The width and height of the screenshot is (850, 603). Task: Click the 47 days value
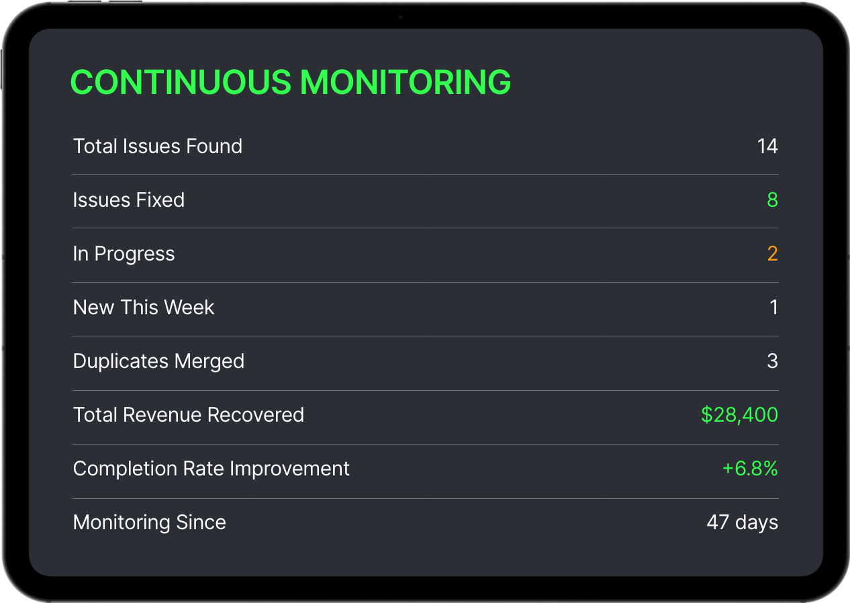coord(743,522)
